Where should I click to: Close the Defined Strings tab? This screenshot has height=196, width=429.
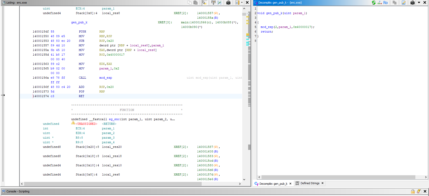[322, 183]
